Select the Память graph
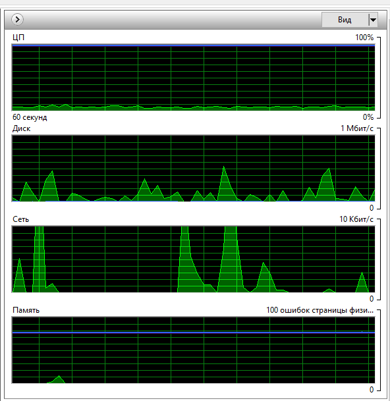 (x=194, y=350)
